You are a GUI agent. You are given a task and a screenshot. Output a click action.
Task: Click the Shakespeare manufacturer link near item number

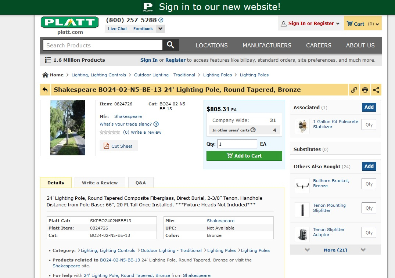128,116
